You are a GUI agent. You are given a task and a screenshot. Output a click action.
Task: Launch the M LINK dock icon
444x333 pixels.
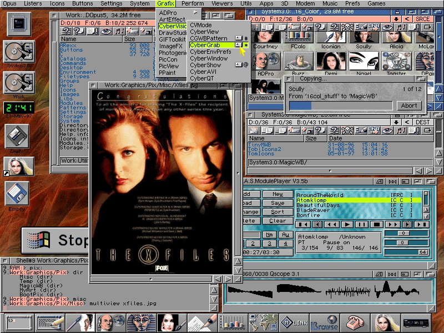tap(294, 322)
